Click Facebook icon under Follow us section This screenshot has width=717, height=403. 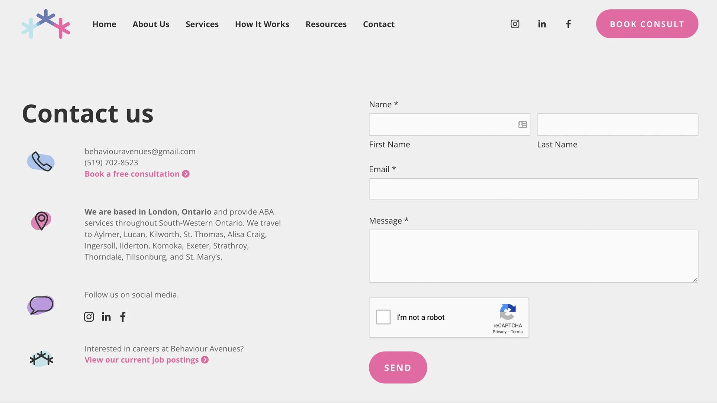123,317
